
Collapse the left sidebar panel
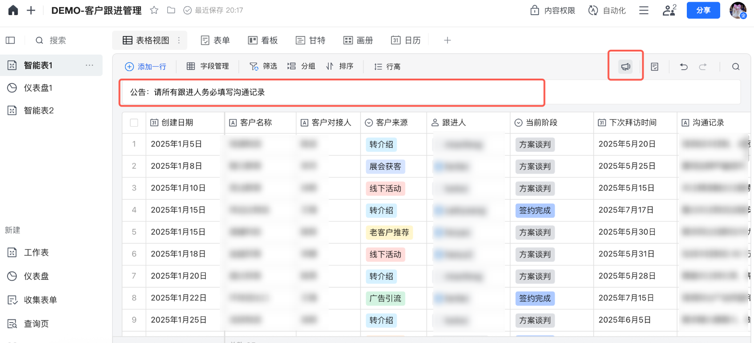(10, 40)
